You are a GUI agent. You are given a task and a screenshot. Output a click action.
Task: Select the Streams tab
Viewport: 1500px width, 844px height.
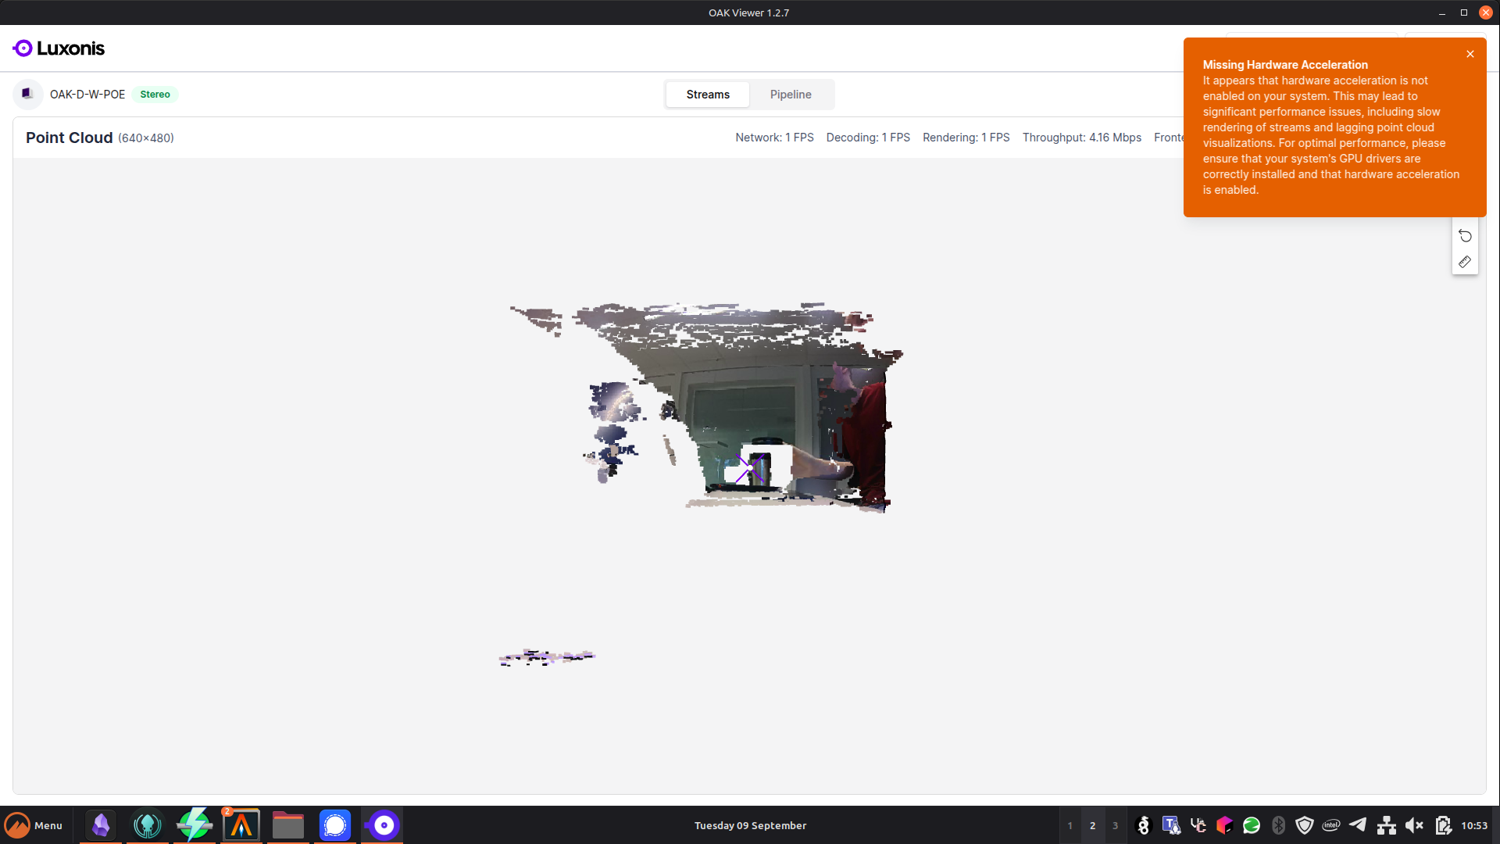click(x=707, y=95)
